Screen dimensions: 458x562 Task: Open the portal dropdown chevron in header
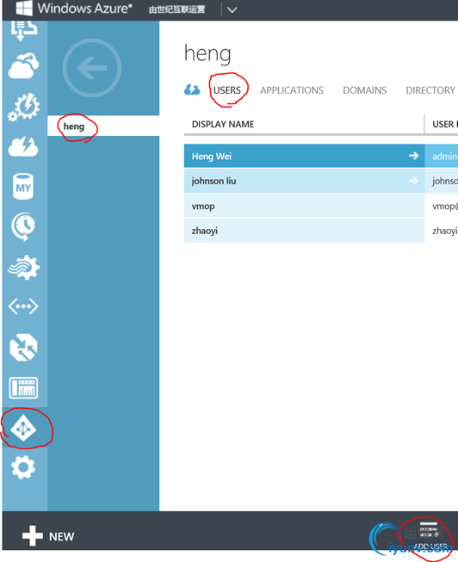232,9
